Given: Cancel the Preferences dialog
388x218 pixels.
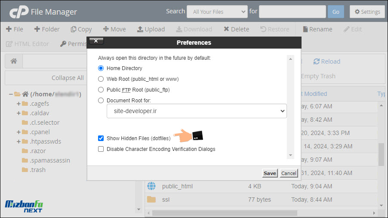Looking at the screenshot, I should 289,173.
